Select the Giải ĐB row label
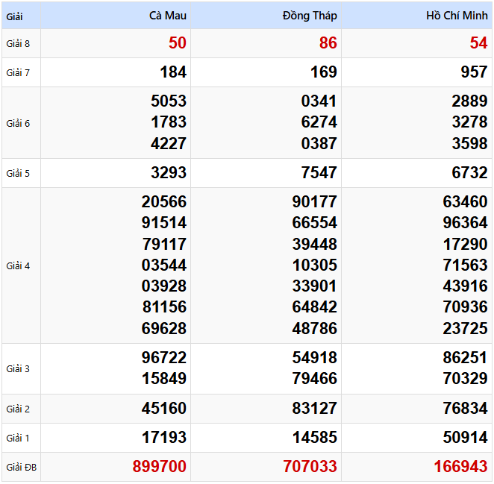 21,468
